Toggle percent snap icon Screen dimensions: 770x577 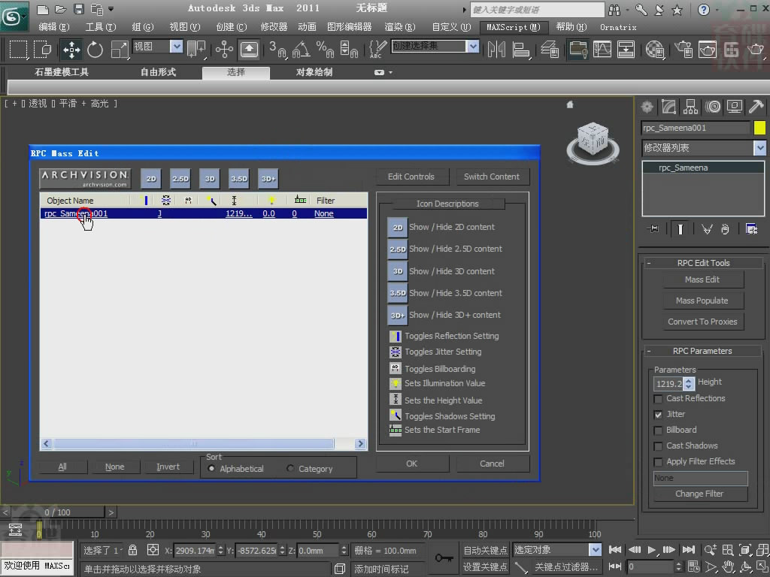[325, 50]
